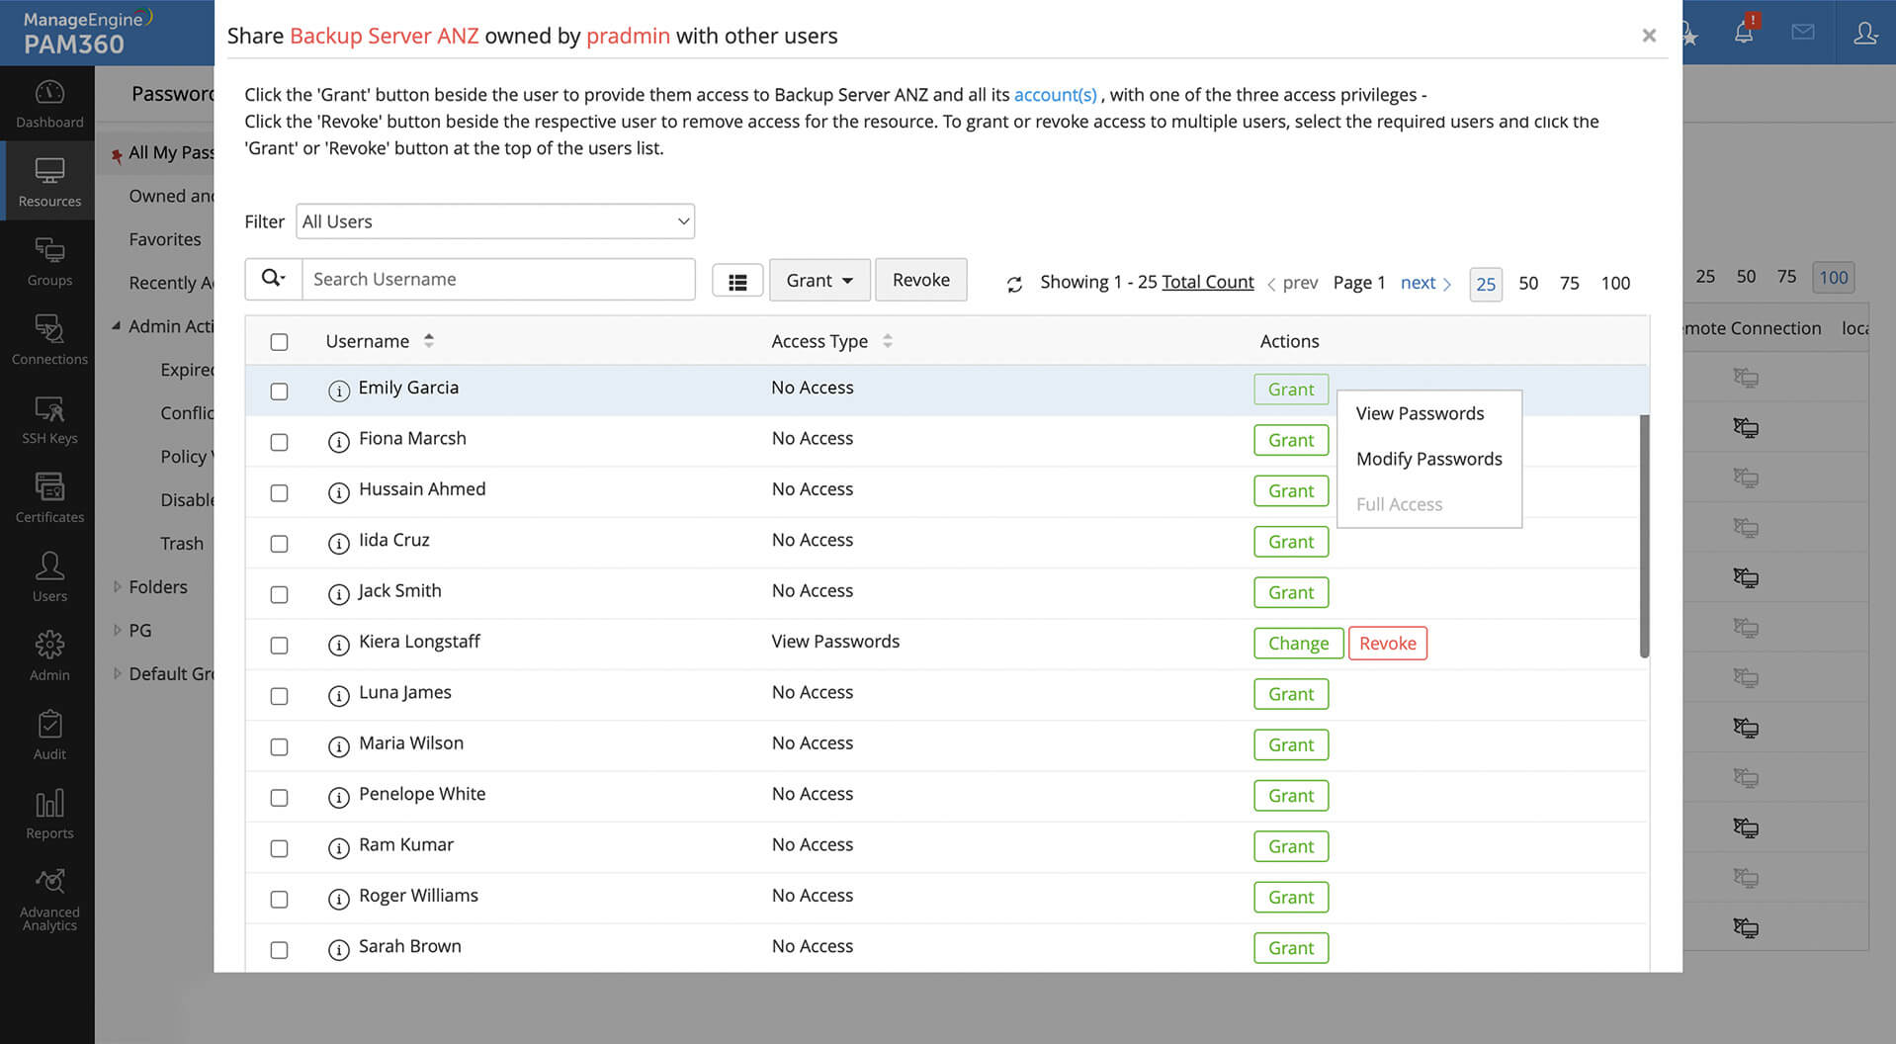
Task: Select Modify Passwords in the popup menu
Action: [1428, 459]
